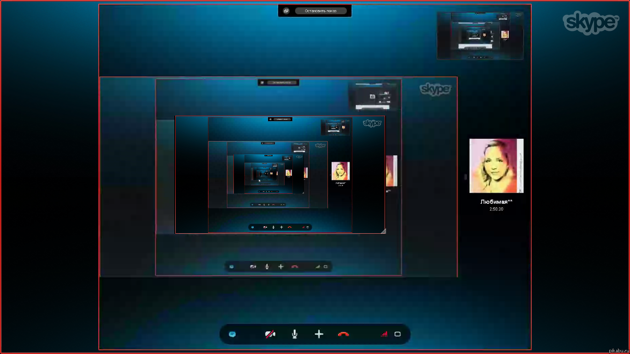
Task: Open the chat bubble icon in main call bar
Action: [232, 334]
